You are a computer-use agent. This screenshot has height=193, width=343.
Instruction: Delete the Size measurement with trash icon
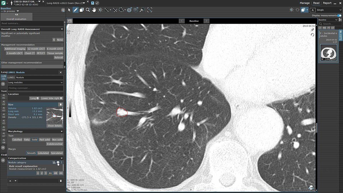pos(61,105)
